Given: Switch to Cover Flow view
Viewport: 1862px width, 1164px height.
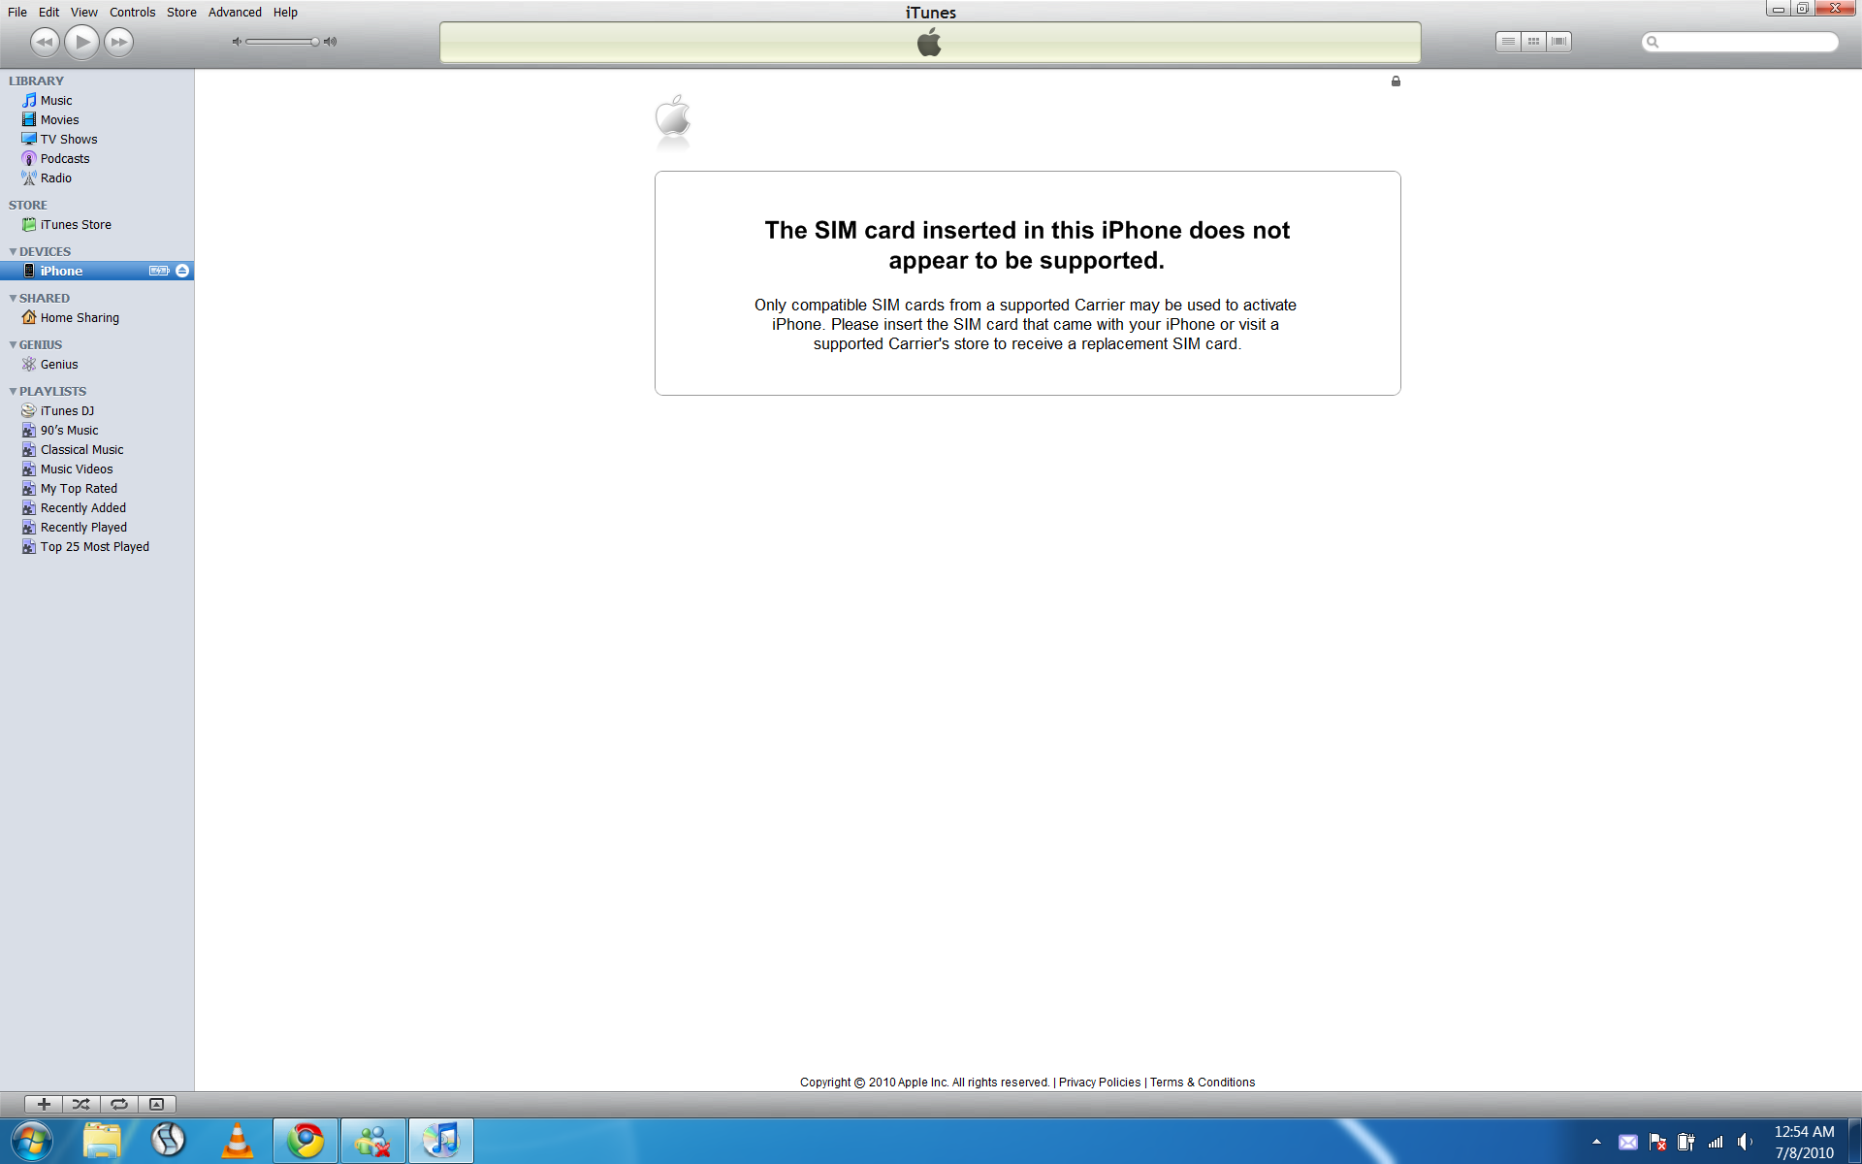Looking at the screenshot, I should [1558, 42].
